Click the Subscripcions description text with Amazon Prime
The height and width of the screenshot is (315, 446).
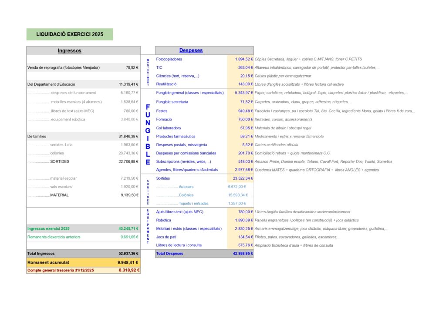coord(317,161)
